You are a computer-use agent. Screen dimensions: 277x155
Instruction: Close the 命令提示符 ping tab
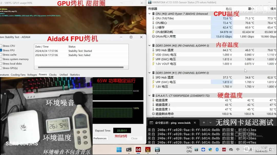pyautogui.click(x=195, y=123)
